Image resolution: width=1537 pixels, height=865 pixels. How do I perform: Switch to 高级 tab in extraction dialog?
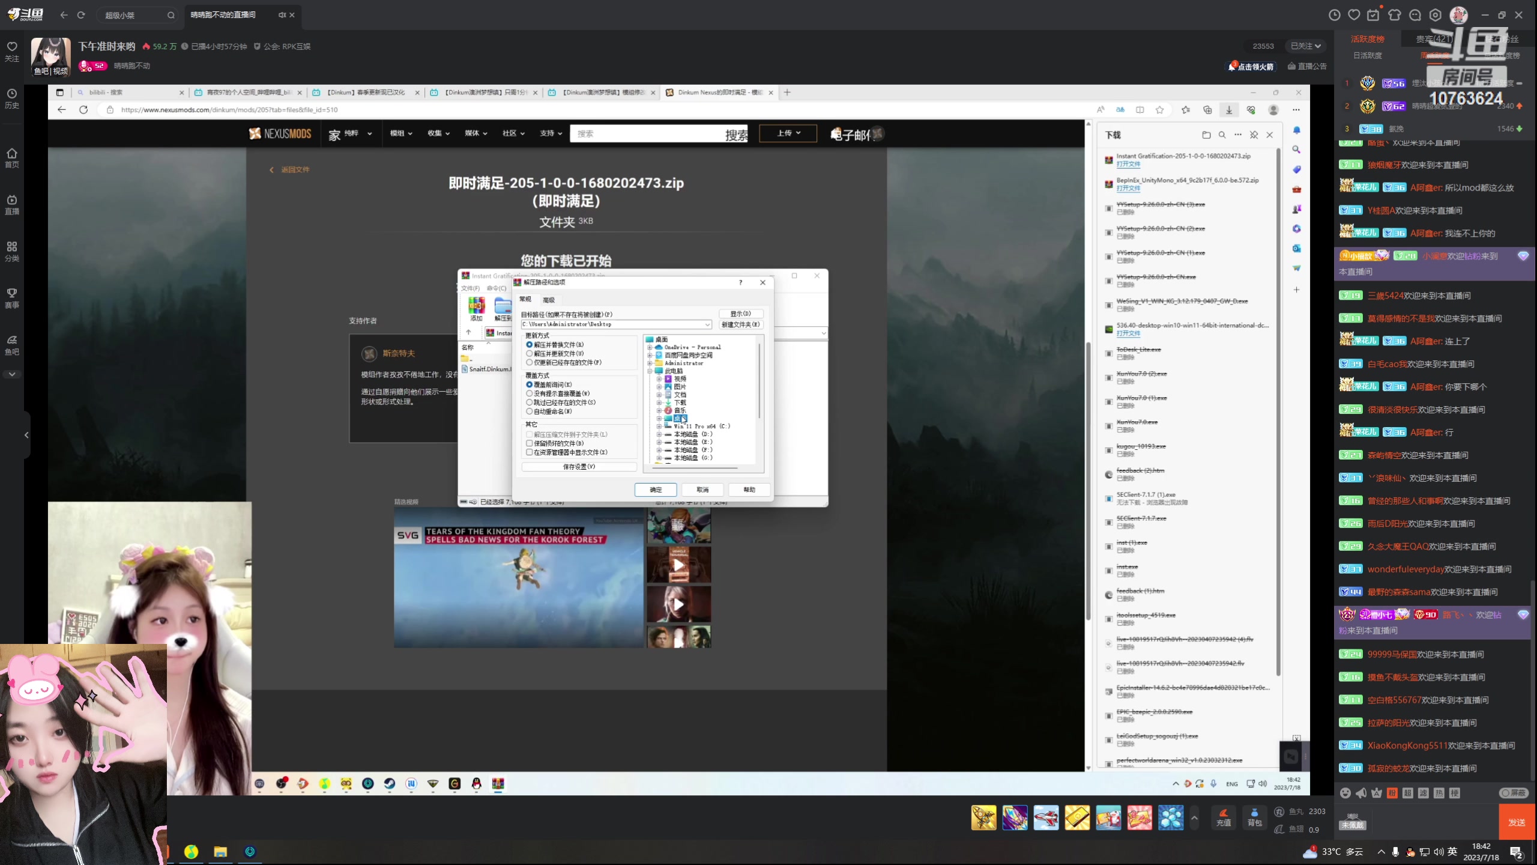549,300
